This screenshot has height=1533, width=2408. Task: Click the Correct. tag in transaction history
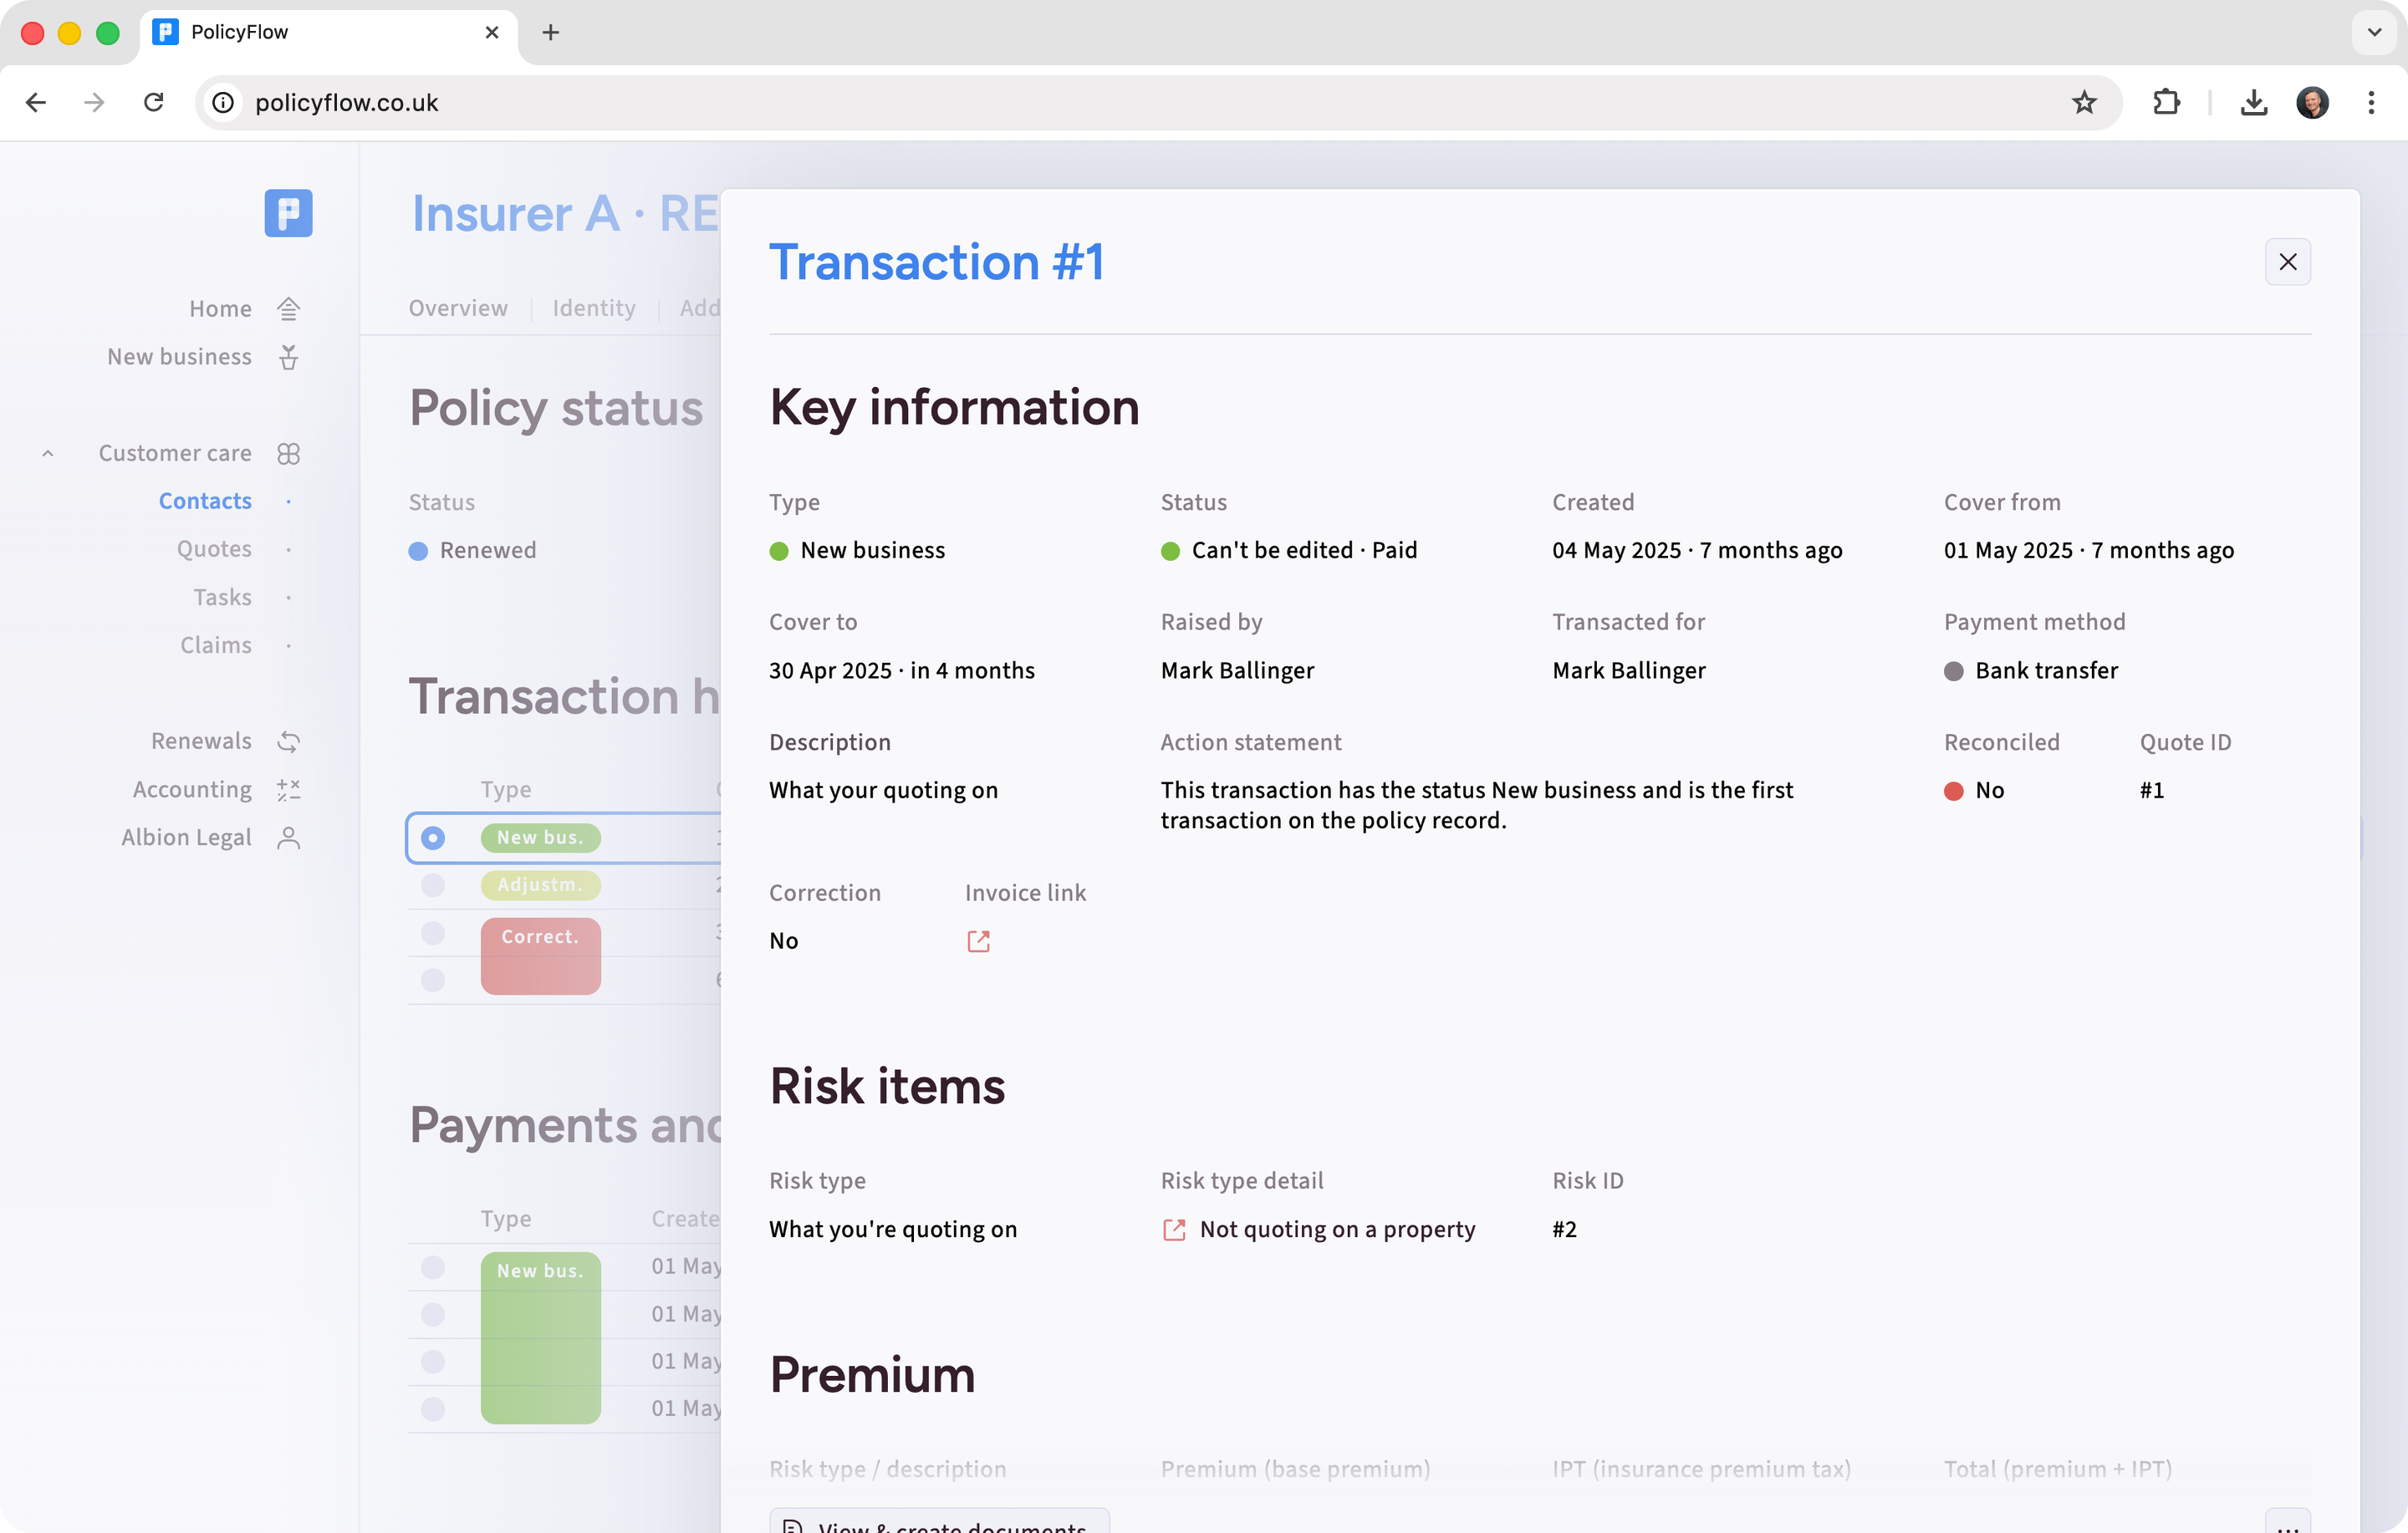(540, 956)
